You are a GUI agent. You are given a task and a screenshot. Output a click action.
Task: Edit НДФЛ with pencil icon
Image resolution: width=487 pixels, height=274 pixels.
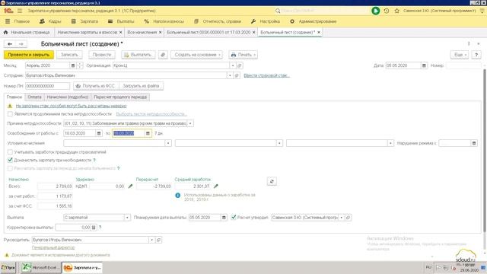[x=130, y=186]
